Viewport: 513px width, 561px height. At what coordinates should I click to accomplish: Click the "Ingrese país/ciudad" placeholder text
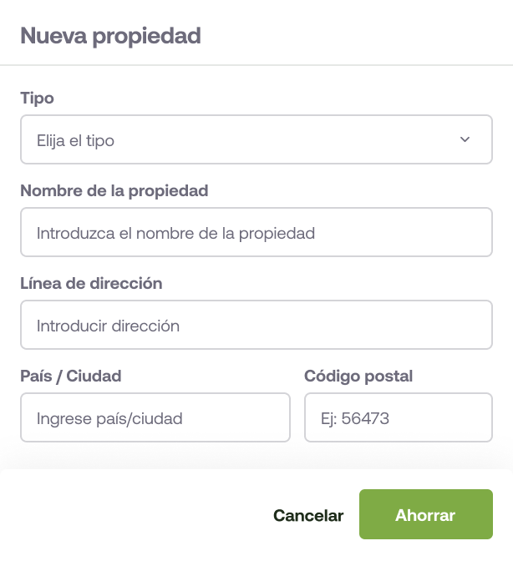(109, 418)
